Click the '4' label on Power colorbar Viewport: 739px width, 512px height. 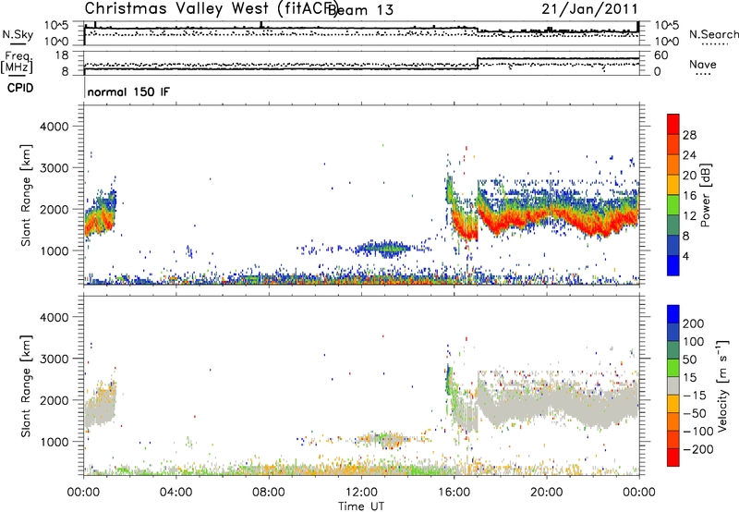tap(685, 256)
